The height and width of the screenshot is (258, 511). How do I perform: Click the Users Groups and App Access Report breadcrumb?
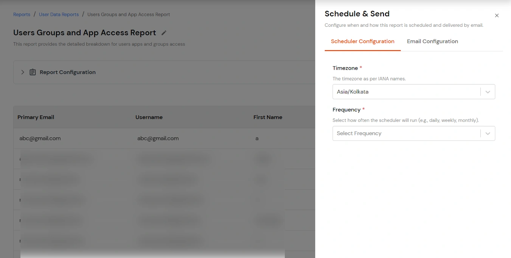coord(128,14)
